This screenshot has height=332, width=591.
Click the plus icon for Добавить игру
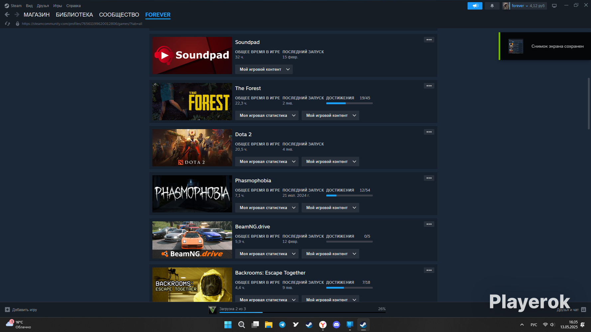pos(7,310)
